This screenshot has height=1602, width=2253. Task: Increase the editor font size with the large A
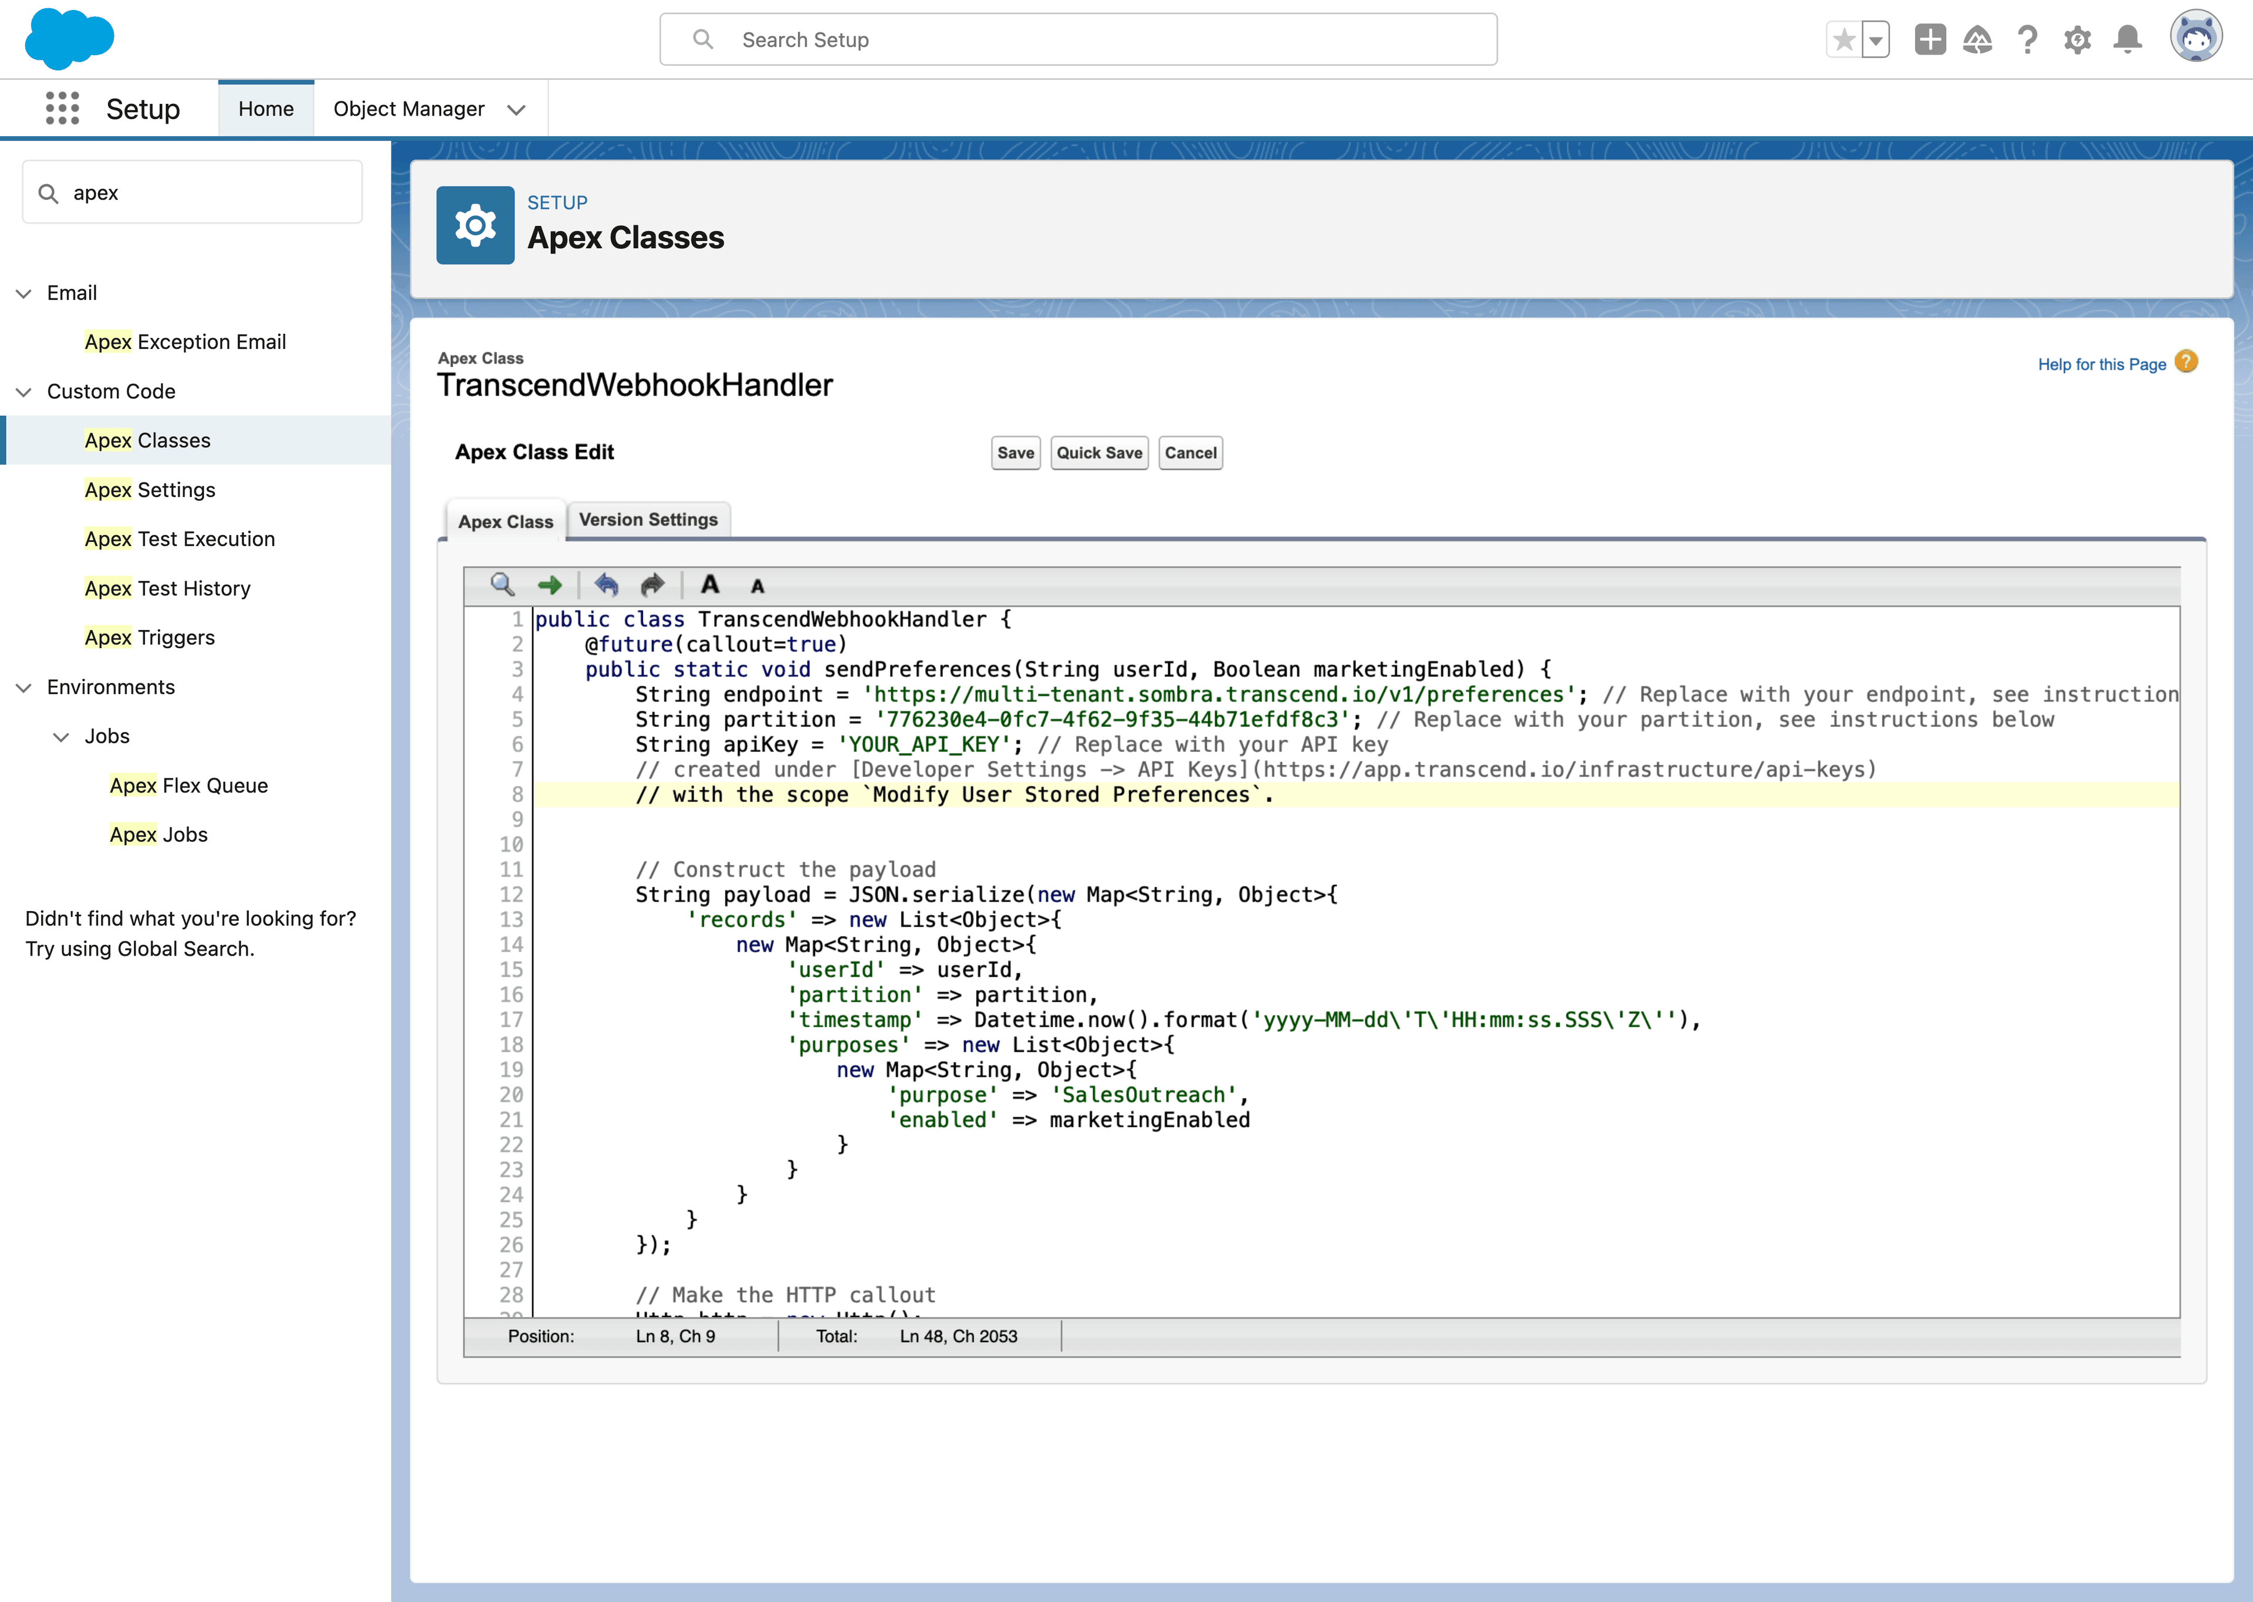pos(709,585)
